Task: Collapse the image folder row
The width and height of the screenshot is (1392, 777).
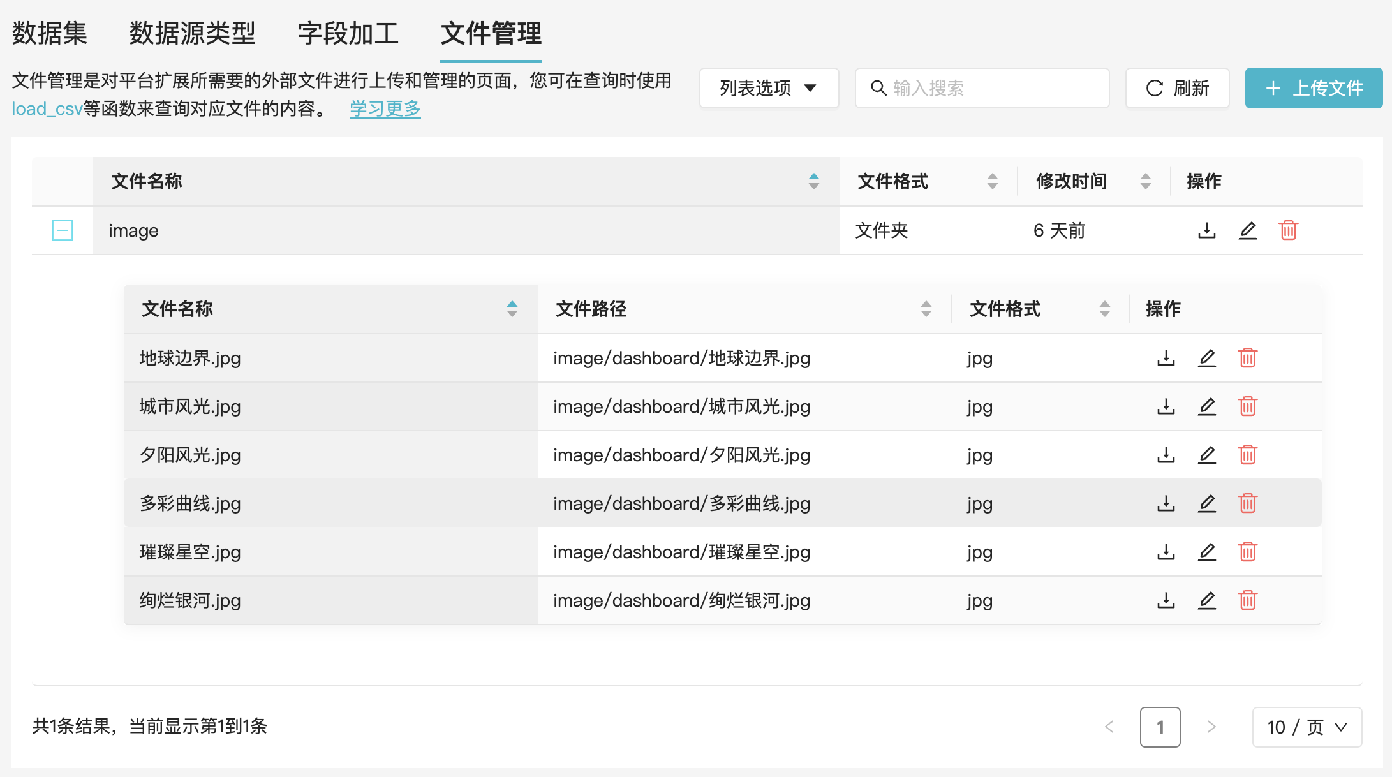Action: (x=63, y=230)
